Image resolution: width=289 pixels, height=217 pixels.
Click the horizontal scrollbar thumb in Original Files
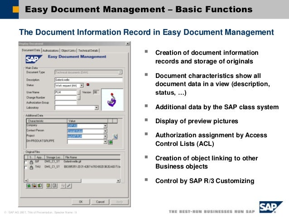54,181
